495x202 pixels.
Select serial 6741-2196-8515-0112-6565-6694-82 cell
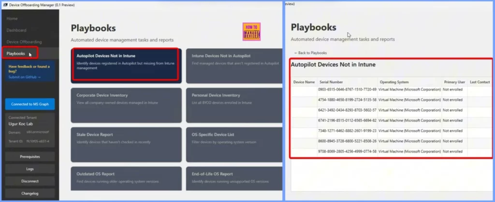[347, 120]
